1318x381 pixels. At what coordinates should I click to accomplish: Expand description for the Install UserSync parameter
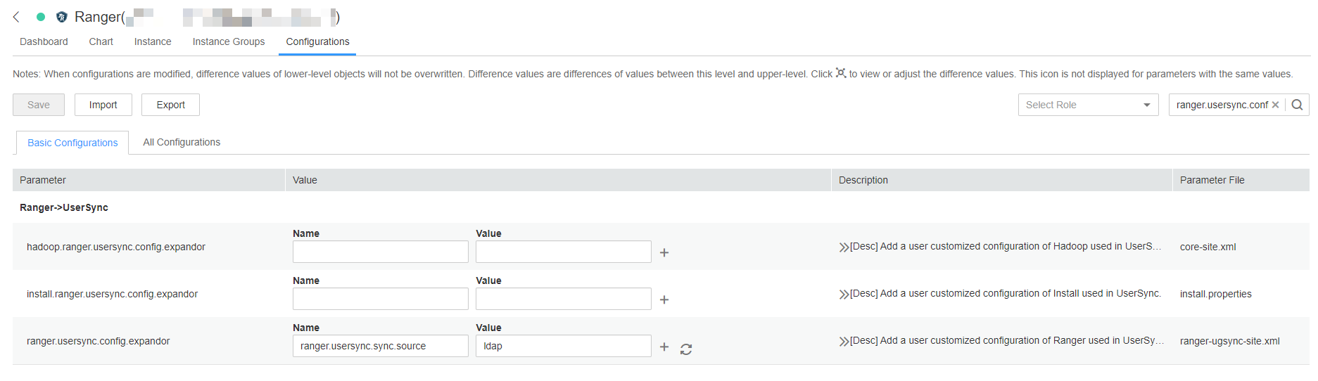tap(844, 295)
